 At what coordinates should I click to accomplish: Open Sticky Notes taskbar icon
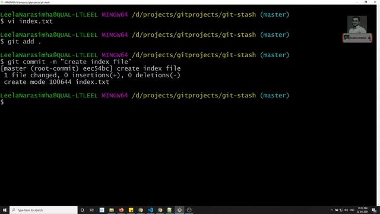(131, 210)
